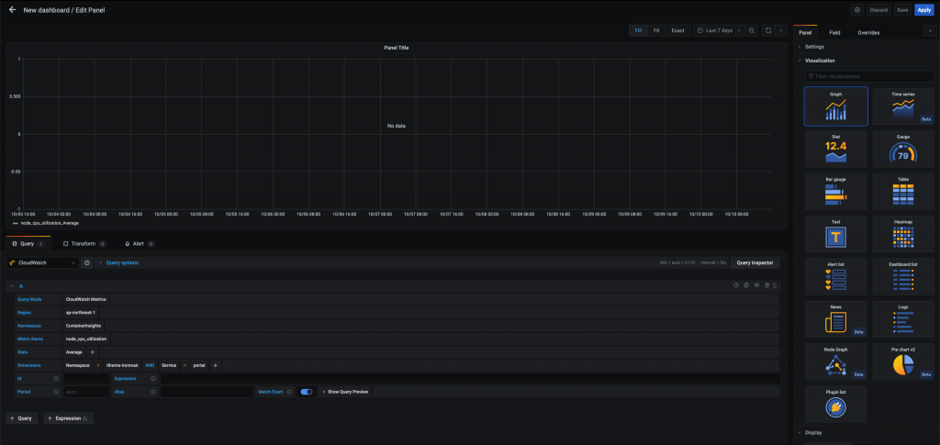
Task: Click the Save button
Action: (x=902, y=10)
